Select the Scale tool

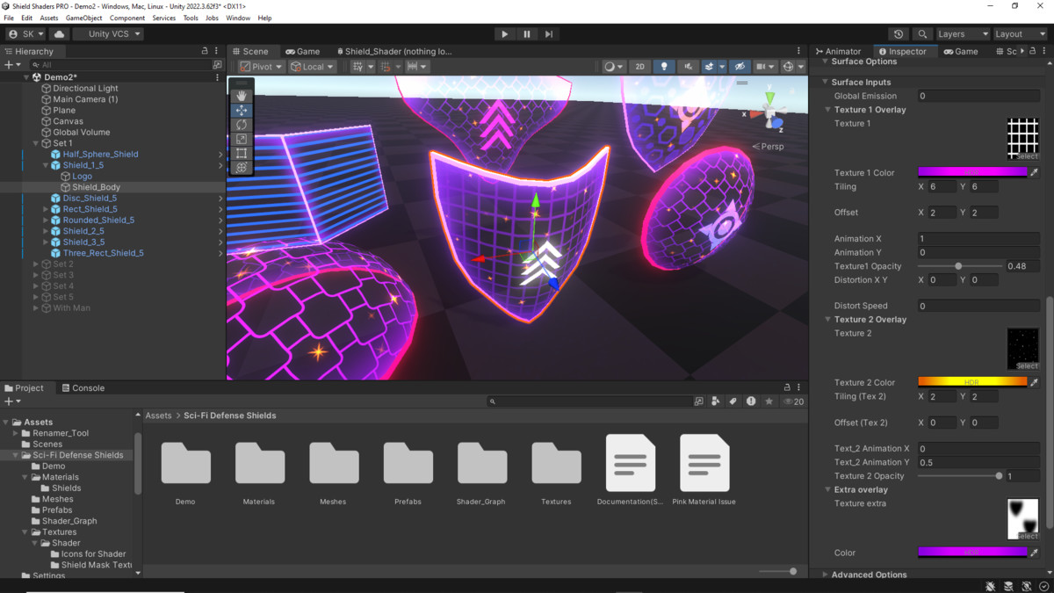coord(242,138)
